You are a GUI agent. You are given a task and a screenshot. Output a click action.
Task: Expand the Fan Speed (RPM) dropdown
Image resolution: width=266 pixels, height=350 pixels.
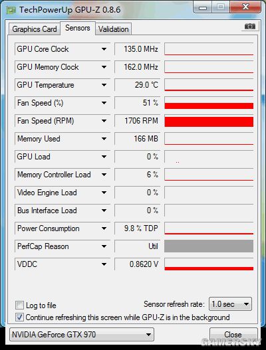104,121
